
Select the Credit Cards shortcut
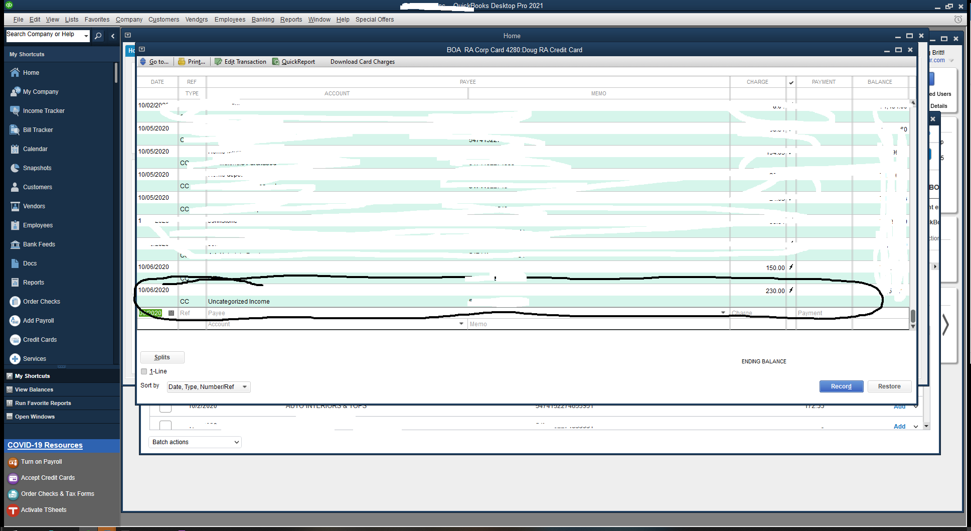[x=39, y=339]
